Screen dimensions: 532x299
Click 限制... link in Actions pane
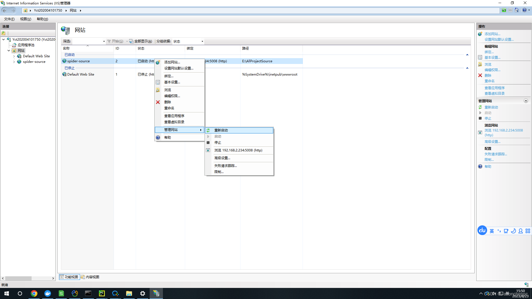click(x=489, y=160)
